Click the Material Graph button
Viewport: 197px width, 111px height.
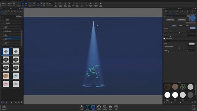tap(170, 20)
